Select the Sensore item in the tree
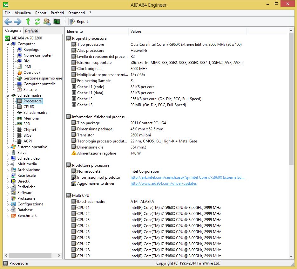Screen dimensions: 297x269 tap(30, 90)
